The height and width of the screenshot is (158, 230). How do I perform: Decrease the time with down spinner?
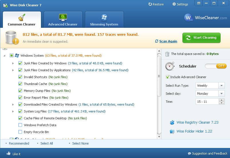pos(221,103)
